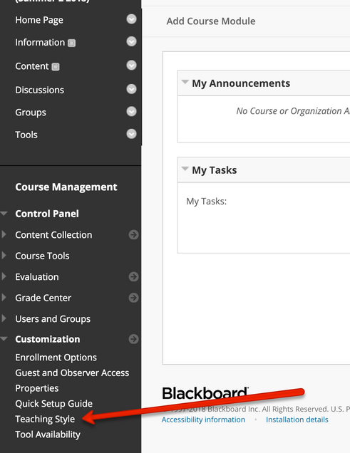Click Content Collection go arrow icon
The height and width of the screenshot is (453, 350).
tap(133, 234)
